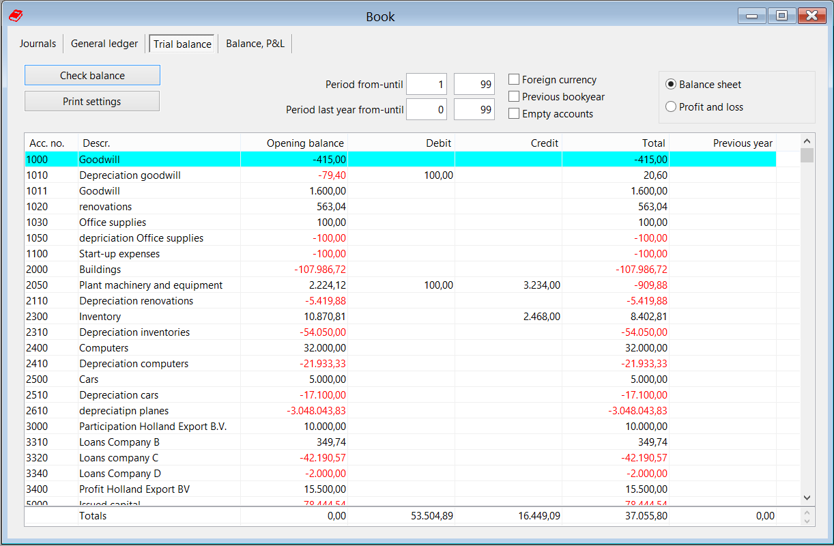Select the renovations row
The image size is (834, 546).
[401, 207]
